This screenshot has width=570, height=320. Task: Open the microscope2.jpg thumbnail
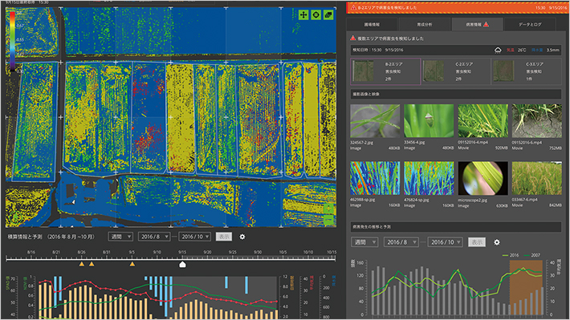point(482,178)
